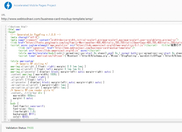Click the 'margin: 0 auto;' line
Screen dimensions: 182x132
click(23, 98)
